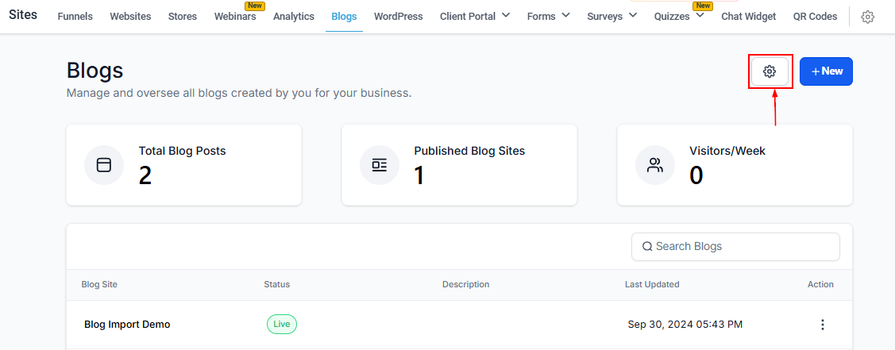Viewport: 895px width, 350px height.
Task: Click the magnifier icon in Search Blogs
Action: tap(647, 247)
